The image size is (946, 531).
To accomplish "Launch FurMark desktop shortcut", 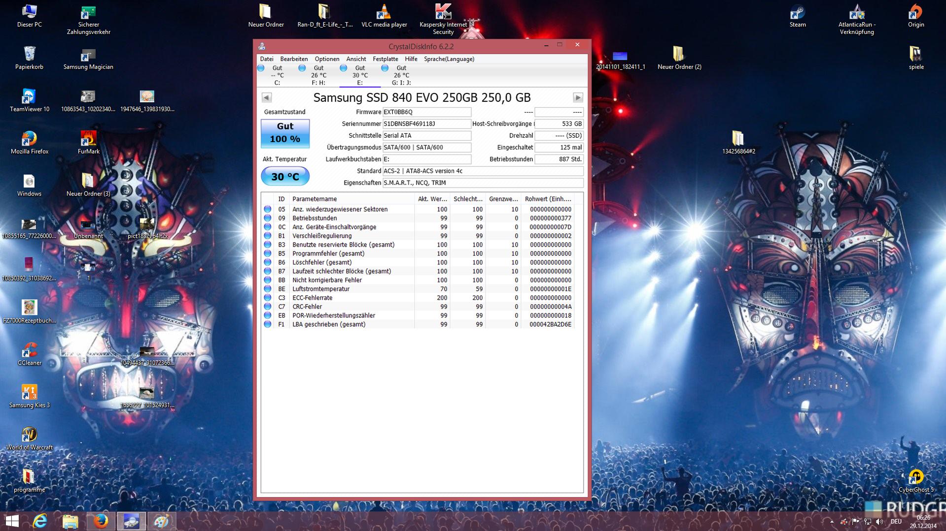I will coord(88,143).
